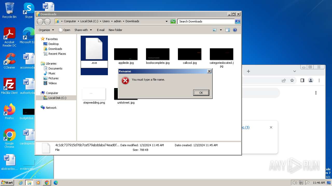Viewport: 332px width, 186px height.
Task: Open the Share with menu
Action: pyautogui.click(x=83, y=30)
